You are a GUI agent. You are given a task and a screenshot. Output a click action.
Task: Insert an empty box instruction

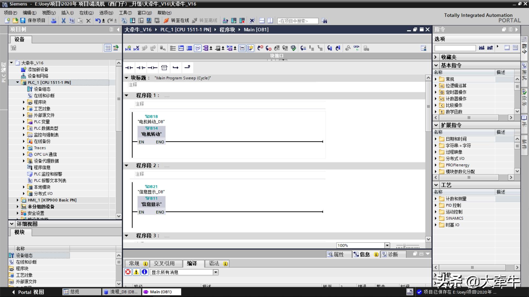point(164,68)
